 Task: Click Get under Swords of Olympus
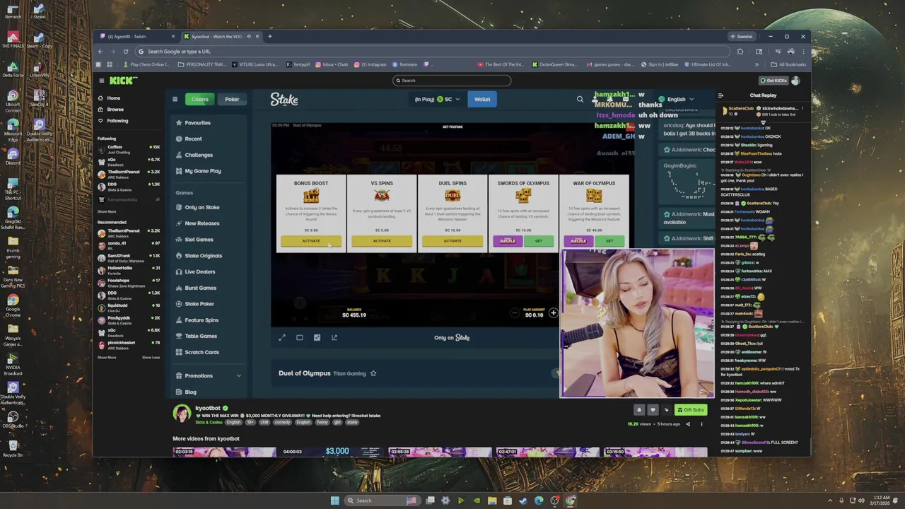pyautogui.click(x=539, y=241)
